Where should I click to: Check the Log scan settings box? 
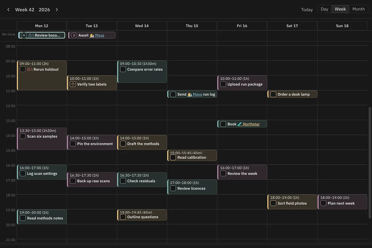tap(23, 174)
